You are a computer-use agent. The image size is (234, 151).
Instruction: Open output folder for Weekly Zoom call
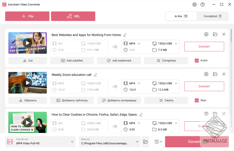(x=215, y=74)
